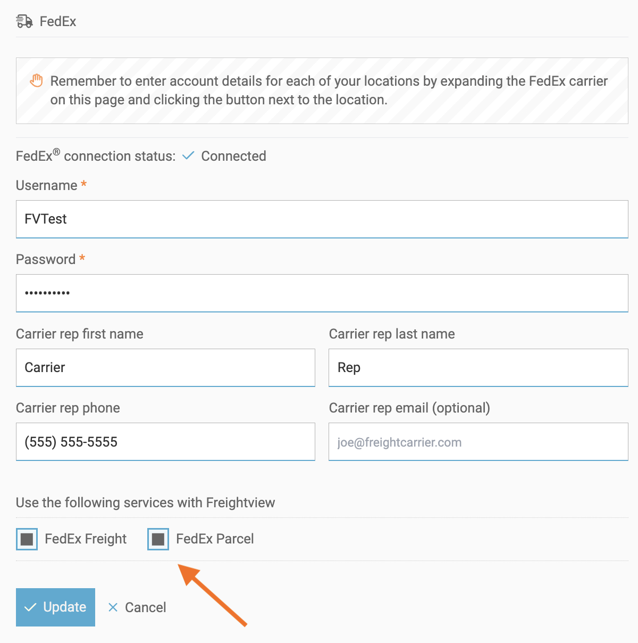Tick the FedEx Freight checkbox
Viewport: 638px width, 643px height.
(x=27, y=539)
